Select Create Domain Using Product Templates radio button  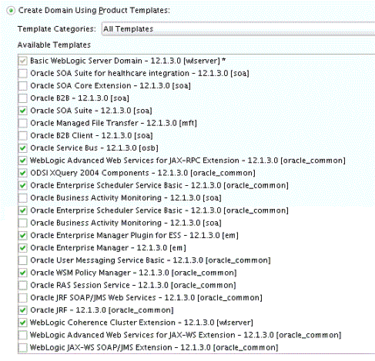click(x=11, y=11)
